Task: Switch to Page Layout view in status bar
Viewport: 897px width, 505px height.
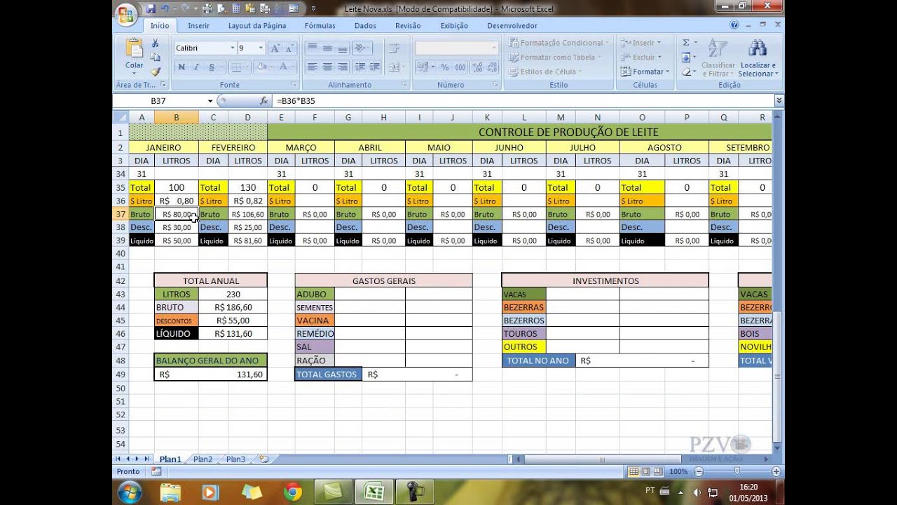Action: (x=646, y=471)
